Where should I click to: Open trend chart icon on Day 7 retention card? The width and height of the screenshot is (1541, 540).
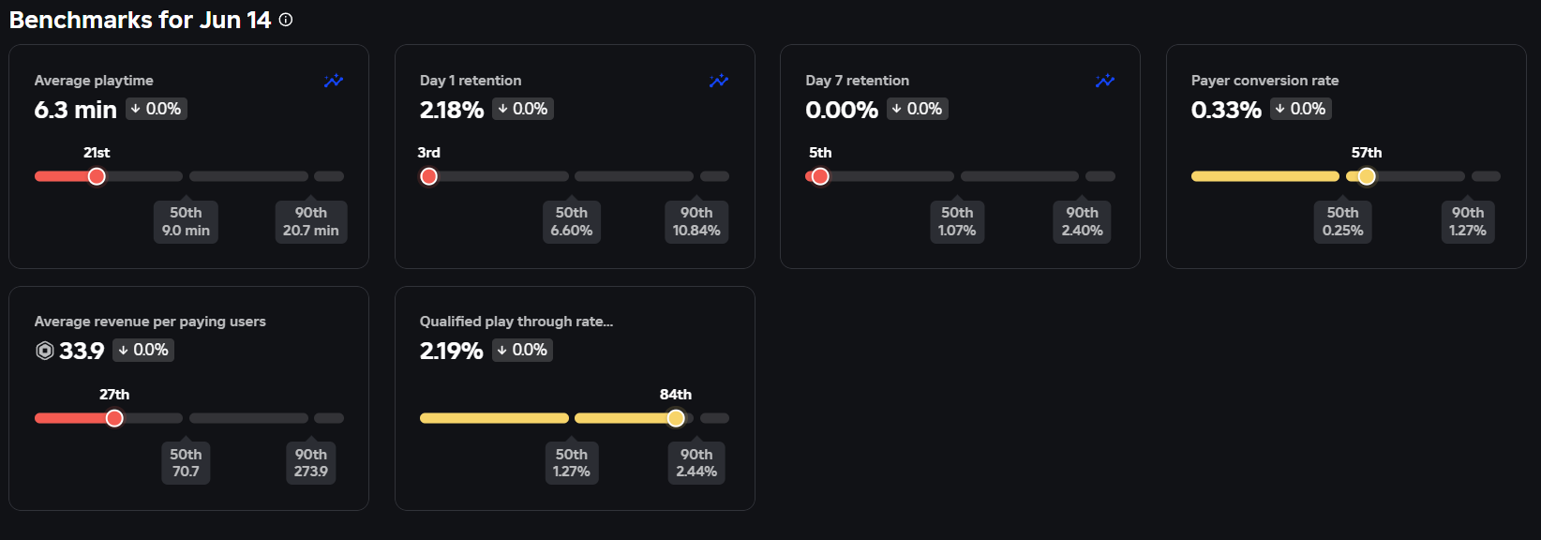tap(1105, 82)
